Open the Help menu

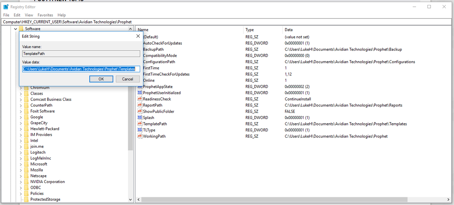(x=62, y=15)
